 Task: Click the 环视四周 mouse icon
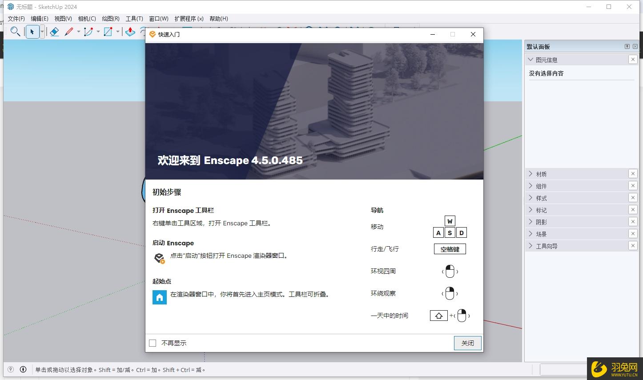point(450,271)
